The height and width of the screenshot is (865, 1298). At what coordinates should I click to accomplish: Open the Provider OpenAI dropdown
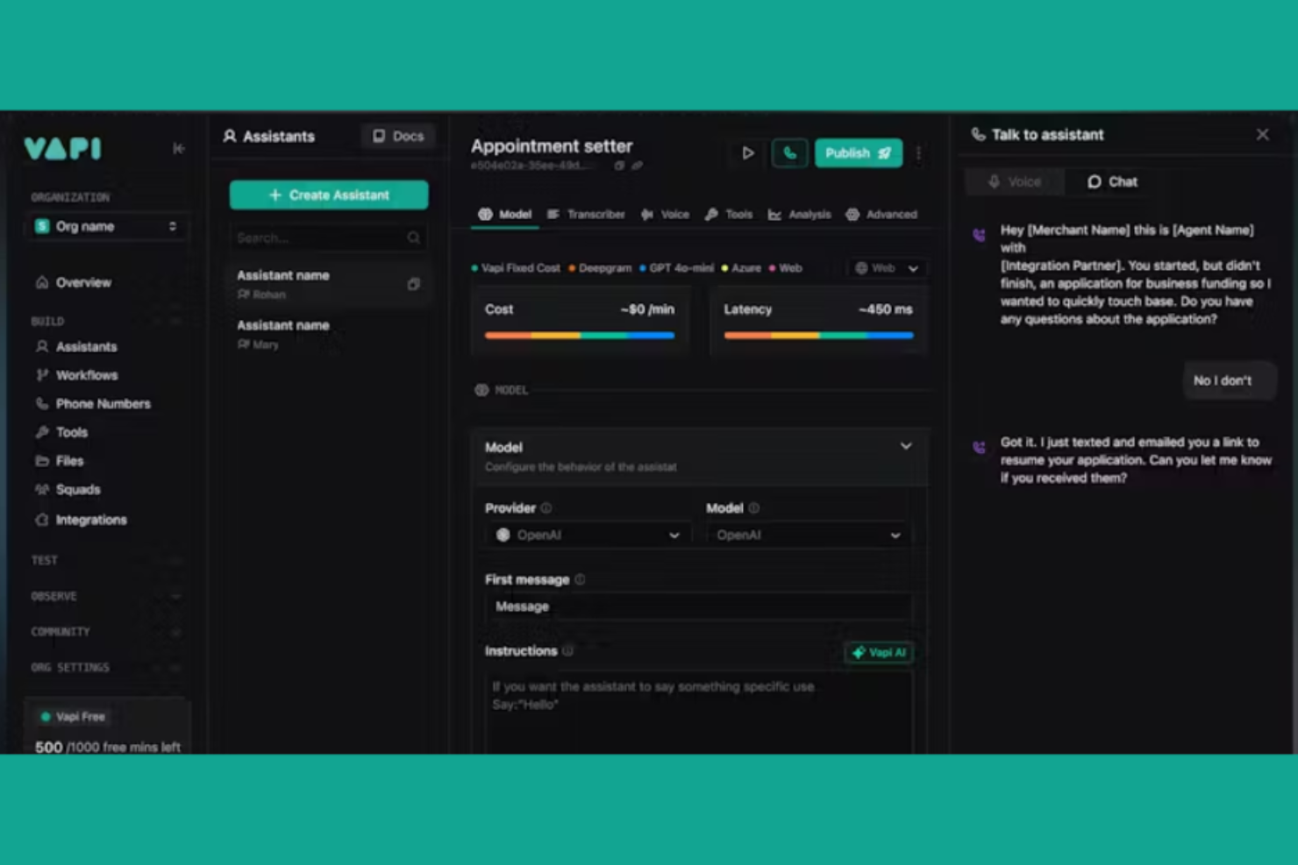tap(588, 535)
